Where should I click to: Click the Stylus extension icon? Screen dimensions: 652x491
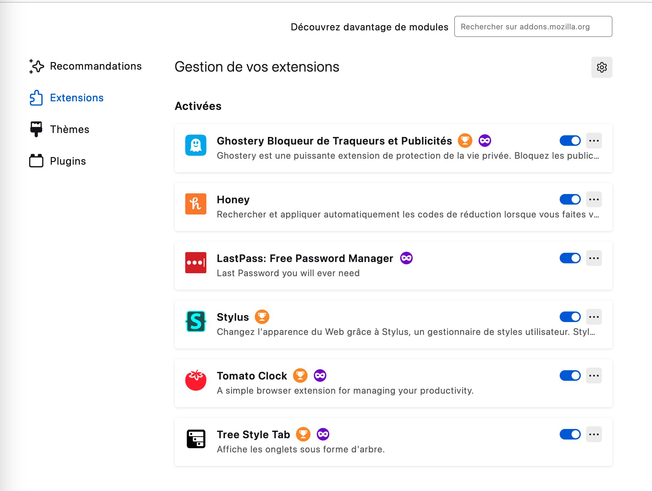coord(196,321)
